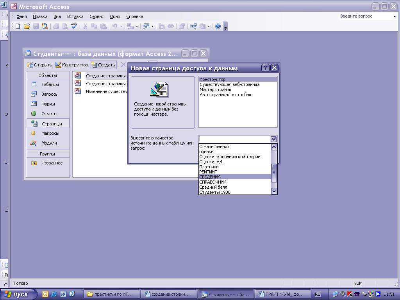Image resolution: width=400 pixels, height=300 pixels.
Task: Select Таблицы in Objects pane
Action: point(48,84)
